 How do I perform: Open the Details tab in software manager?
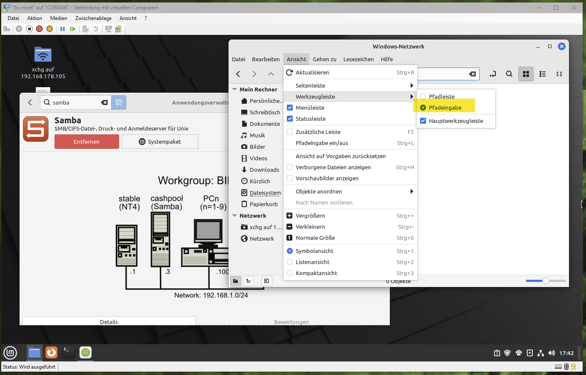[109, 321]
